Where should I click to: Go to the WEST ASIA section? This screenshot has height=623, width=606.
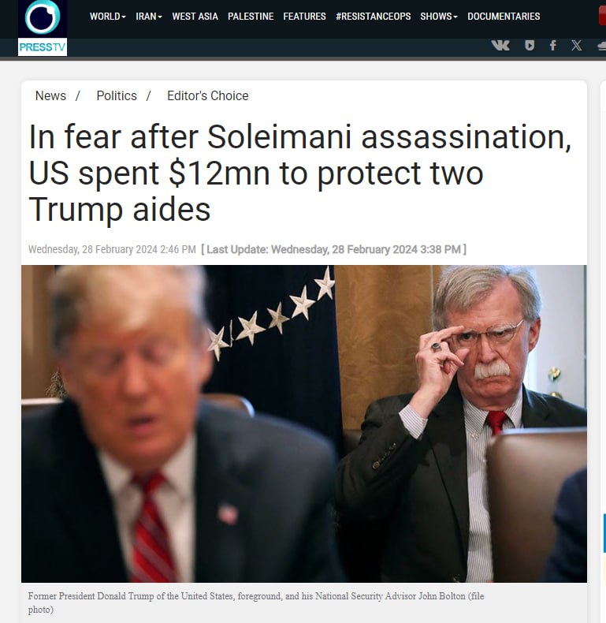pos(195,17)
